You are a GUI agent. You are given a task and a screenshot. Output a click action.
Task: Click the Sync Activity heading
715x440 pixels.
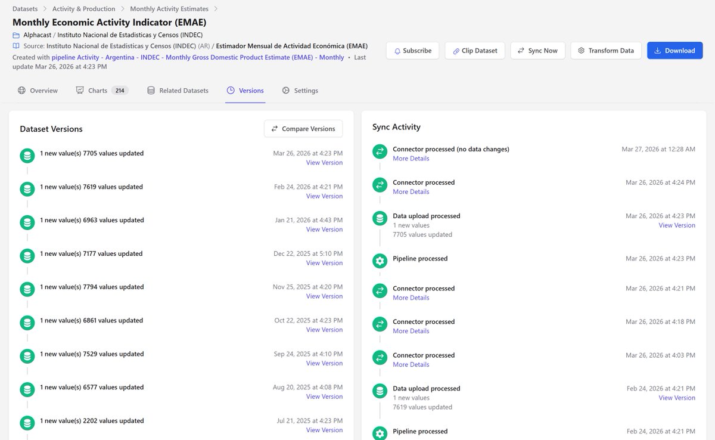point(396,127)
